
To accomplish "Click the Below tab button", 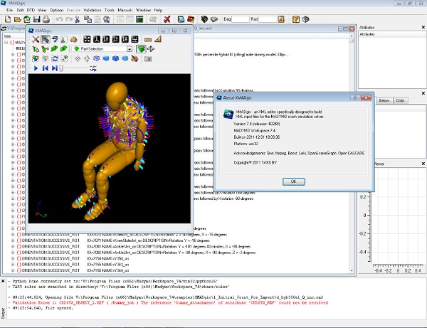I will click(x=384, y=100).
